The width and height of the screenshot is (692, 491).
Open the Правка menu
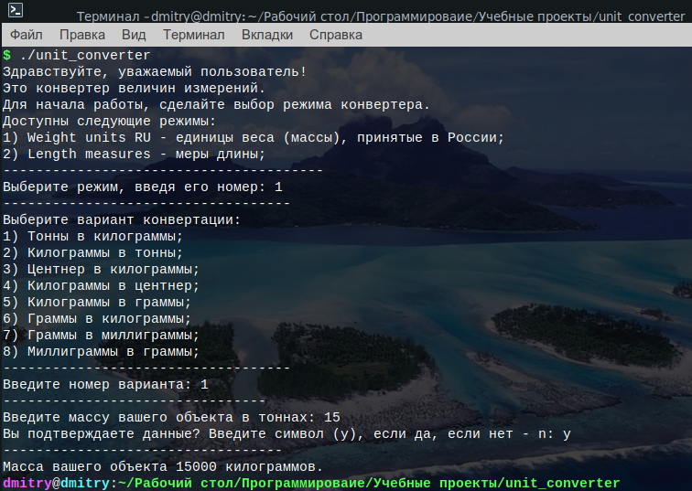point(82,35)
